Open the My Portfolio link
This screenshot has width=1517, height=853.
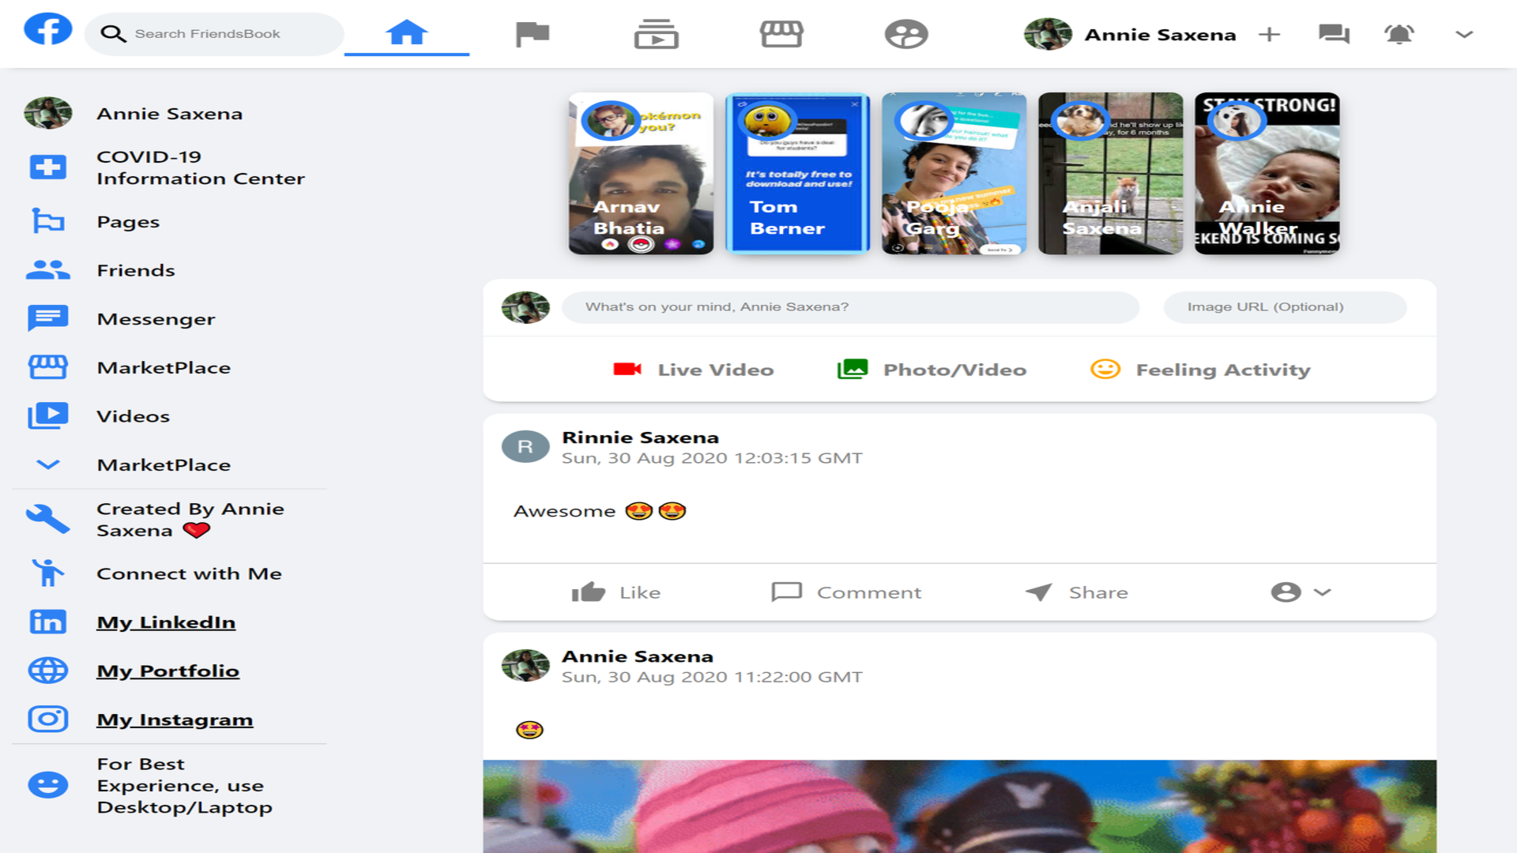coord(168,671)
